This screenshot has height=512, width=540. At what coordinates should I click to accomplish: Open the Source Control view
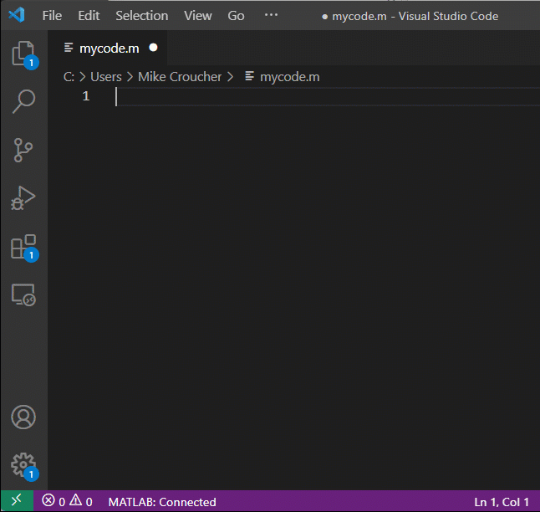pos(23,151)
